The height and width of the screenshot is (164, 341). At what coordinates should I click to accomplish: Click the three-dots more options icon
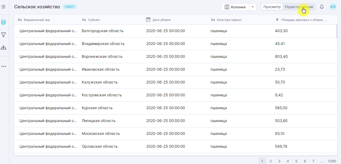pyautogui.click(x=3, y=66)
